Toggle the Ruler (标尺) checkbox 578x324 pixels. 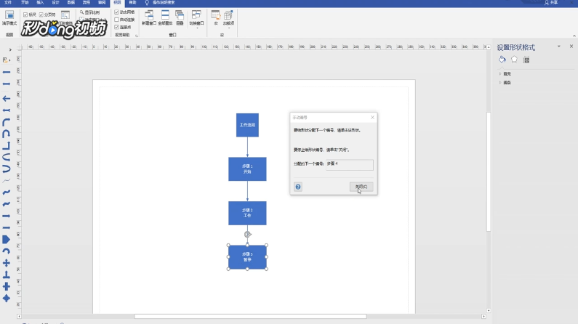pyautogui.click(x=25, y=15)
